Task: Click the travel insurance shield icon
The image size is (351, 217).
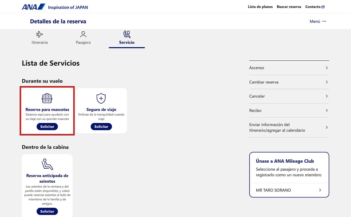Action: point(101,98)
